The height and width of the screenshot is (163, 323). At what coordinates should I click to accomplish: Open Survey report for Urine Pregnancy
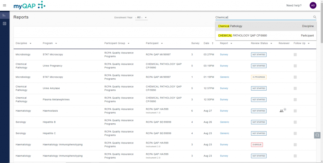tap(224, 66)
